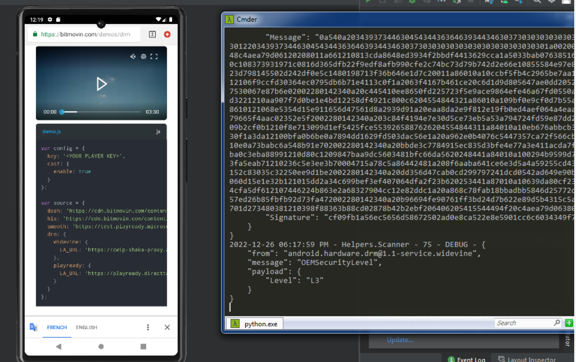Tap the green lock icon in address bar
Screen dimensions: 576x362
(35, 34)
